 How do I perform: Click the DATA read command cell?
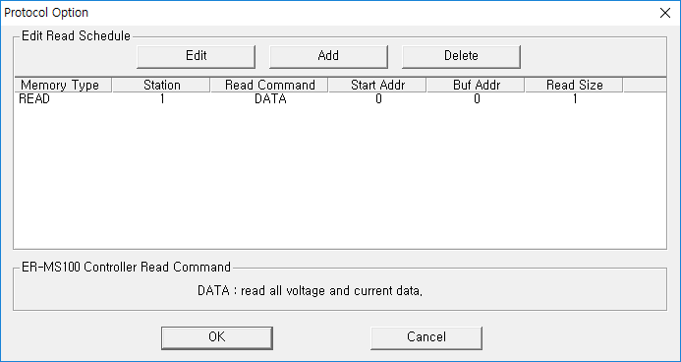click(270, 99)
